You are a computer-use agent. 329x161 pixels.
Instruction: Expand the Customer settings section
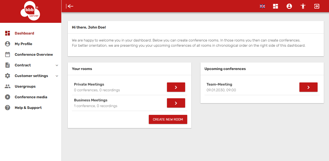(57, 76)
